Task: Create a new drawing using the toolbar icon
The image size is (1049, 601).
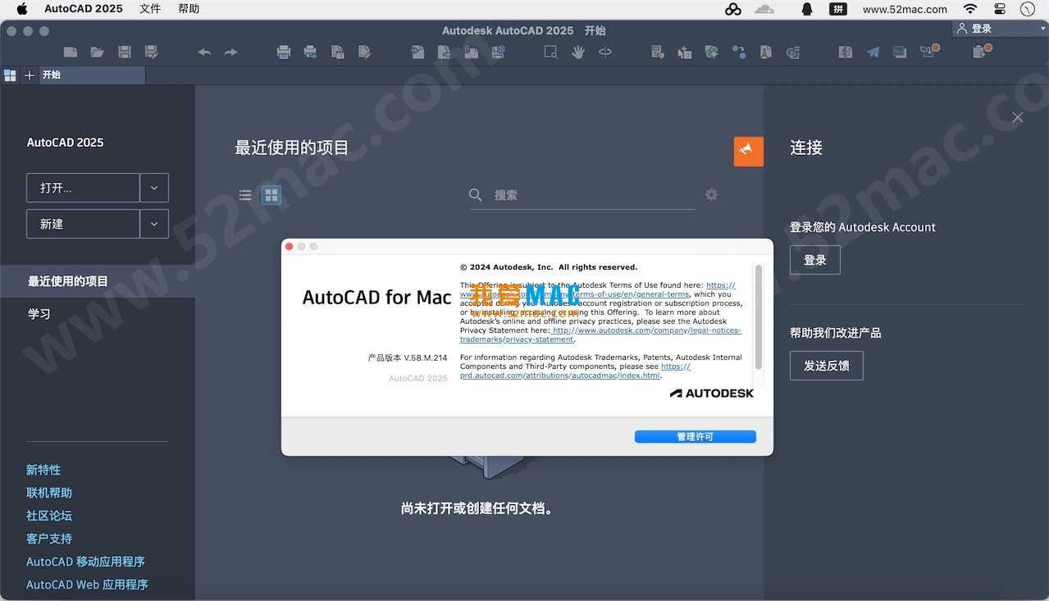Action: coord(70,51)
